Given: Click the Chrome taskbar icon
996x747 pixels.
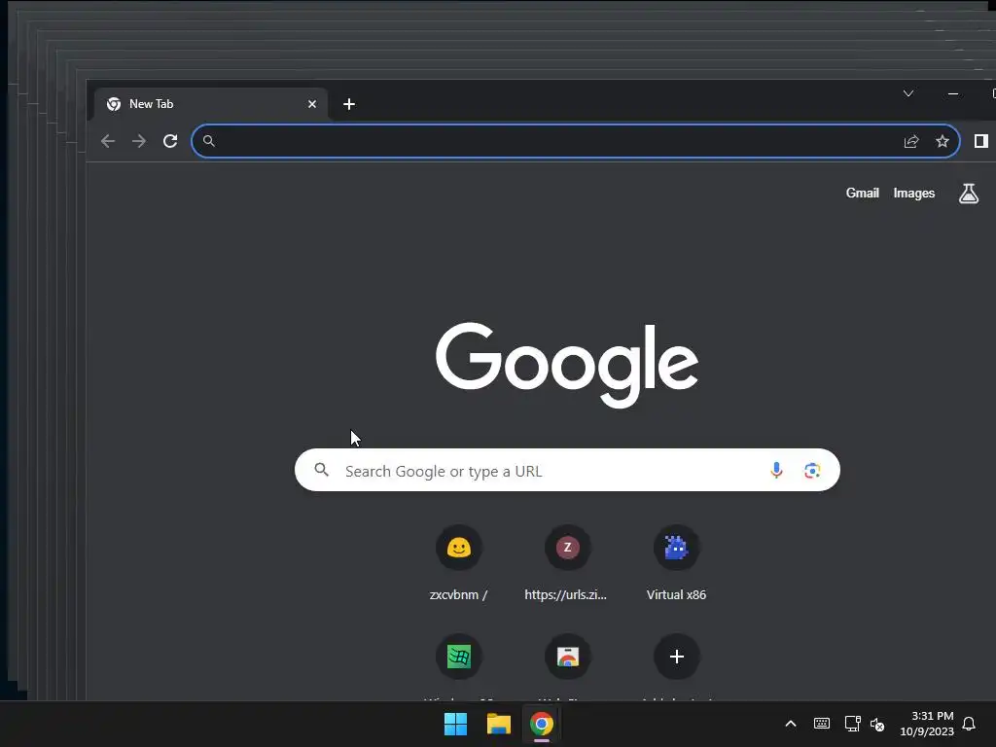Looking at the screenshot, I should [x=542, y=724].
